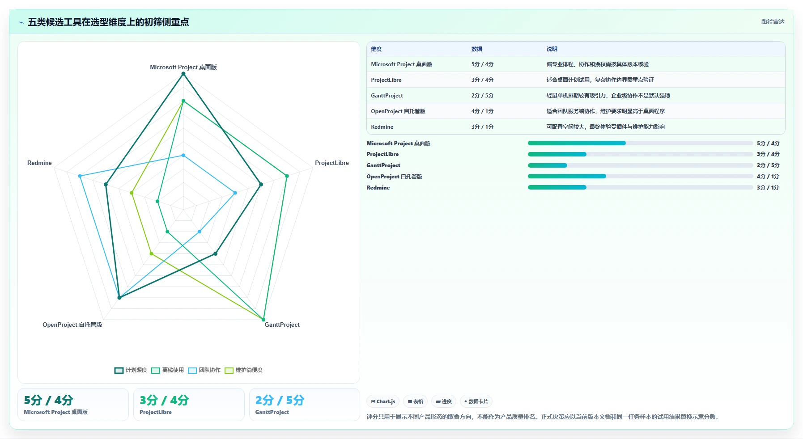The image size is (803, 439).
Task: Click description 适合桌面计划试用，复杂协作边界需重点验证
Action: click(600, 80)
